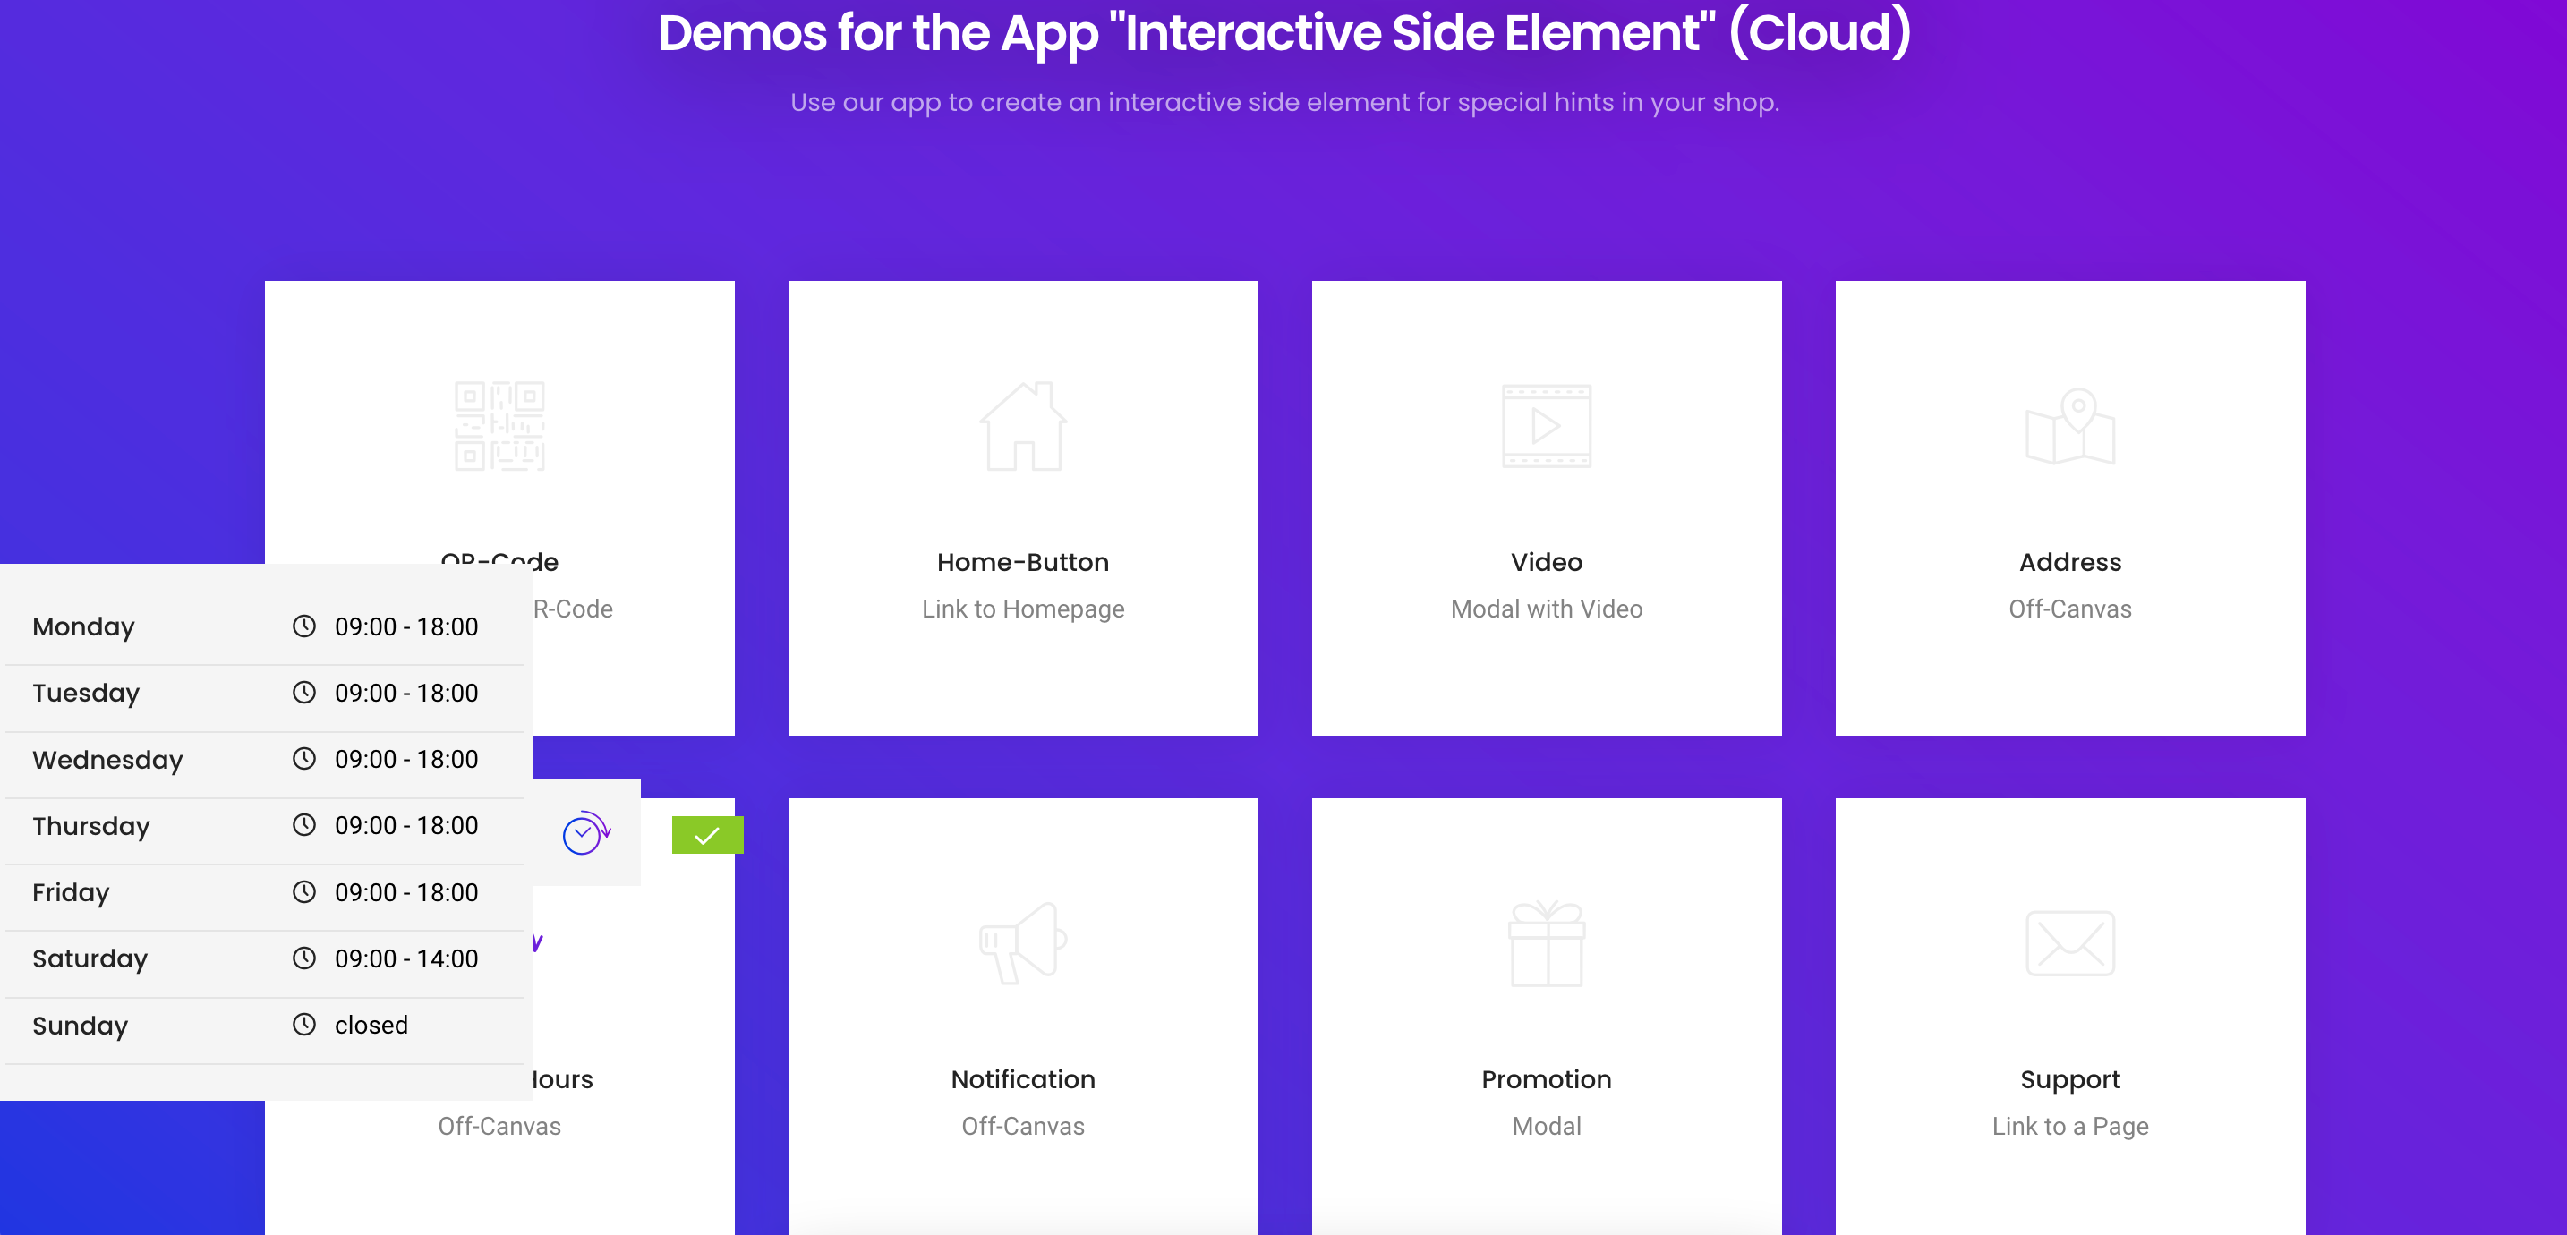Open the Promotion demo title
This screenshot has height=1235, width=2567.
[1547, 1079]
